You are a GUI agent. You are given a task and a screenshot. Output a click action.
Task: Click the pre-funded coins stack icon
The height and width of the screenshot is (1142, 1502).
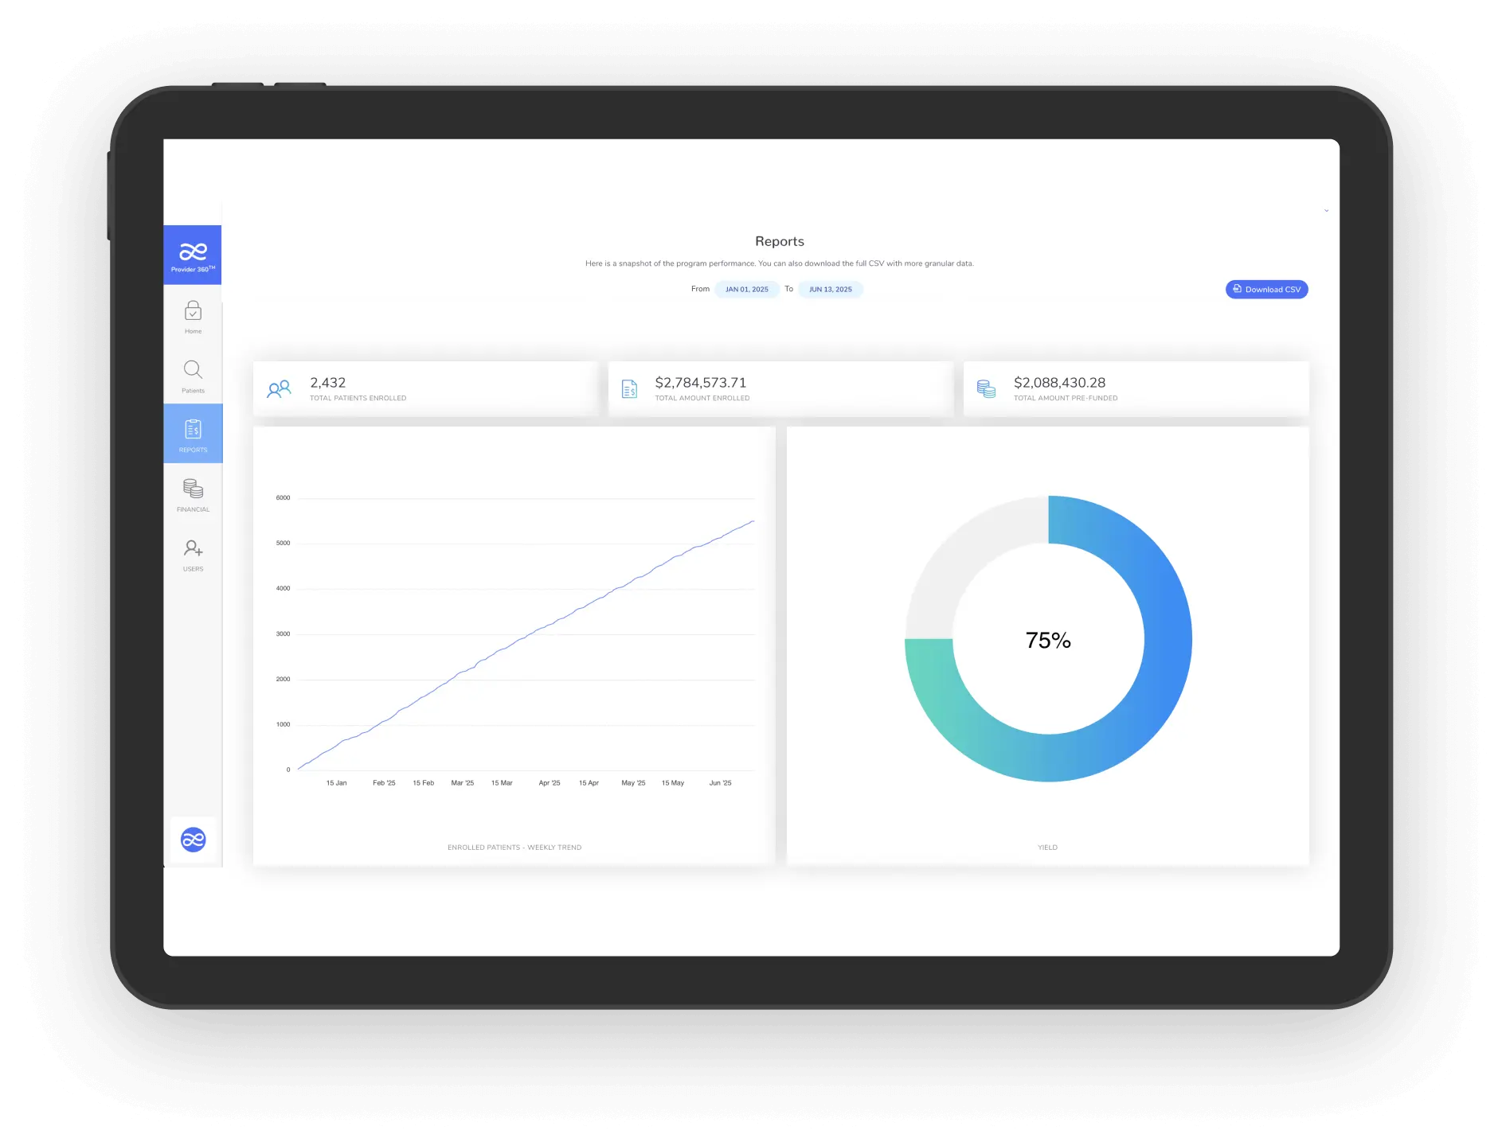click(986, 389)
